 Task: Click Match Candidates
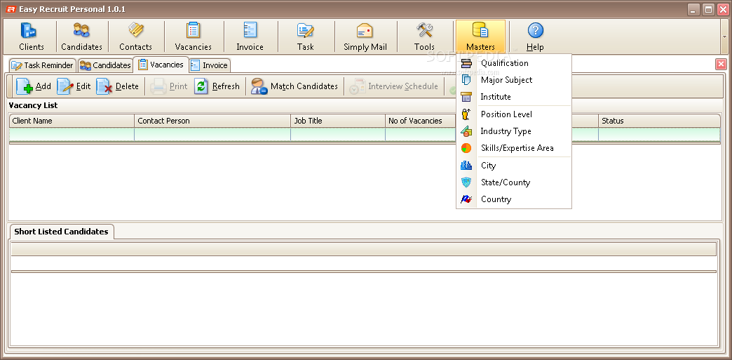294,86
